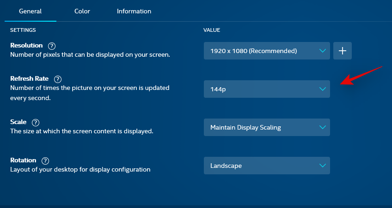Click the SETTINGS column header

pos(23,30)
